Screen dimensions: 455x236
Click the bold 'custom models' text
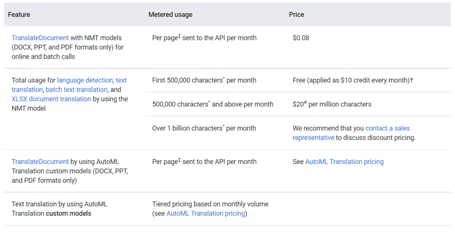click(68, 213)
